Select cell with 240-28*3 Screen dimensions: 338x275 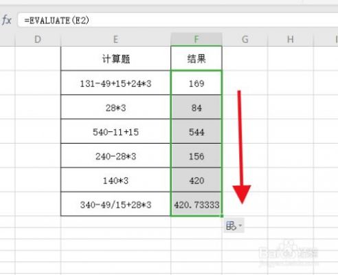point(115,156)
